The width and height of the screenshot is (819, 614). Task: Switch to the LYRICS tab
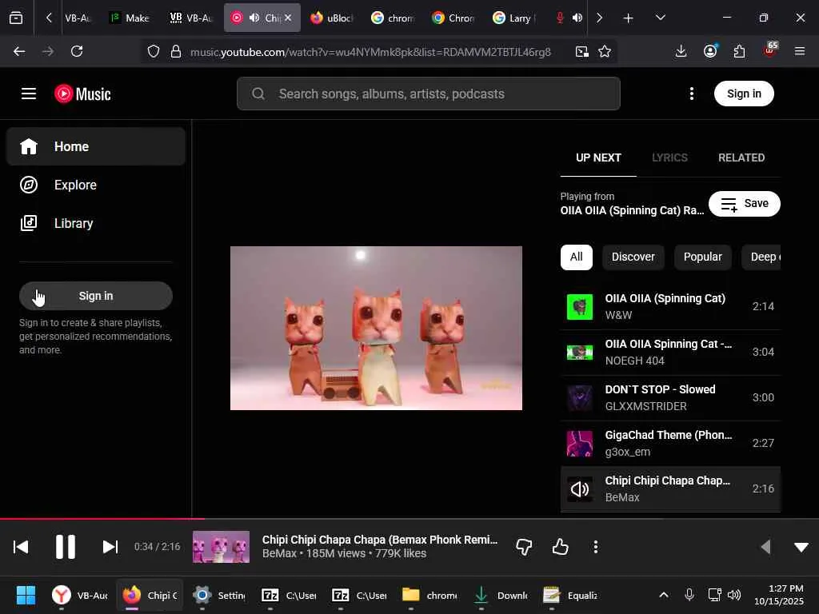pos(669,157)
